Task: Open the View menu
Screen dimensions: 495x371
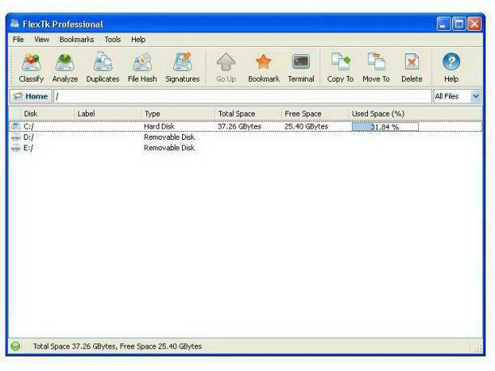Action: click(x=42, y=40)
